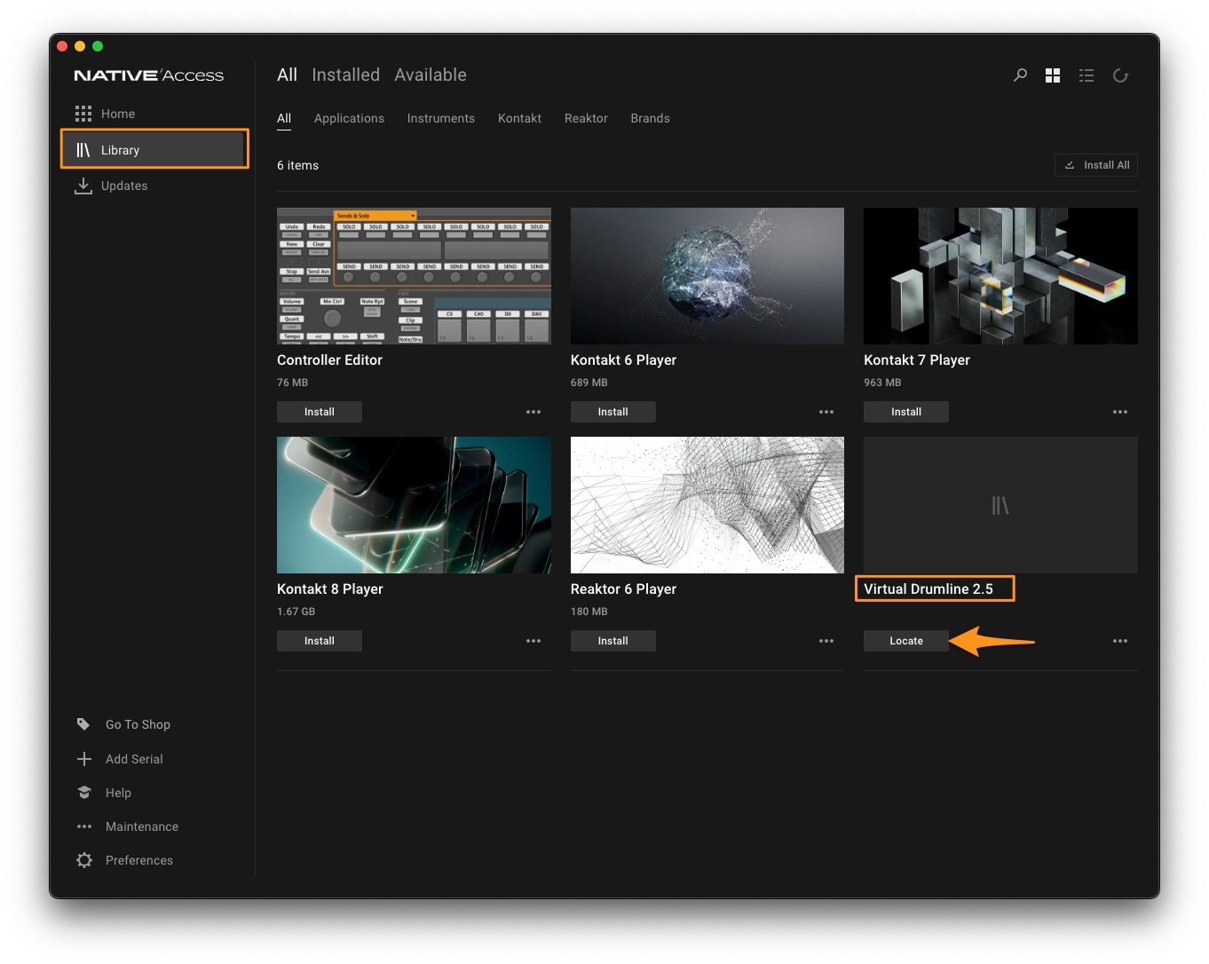Click the Kontakt 6 Player title text
This screenshot has height=964, width=1209.
[623, 360]
